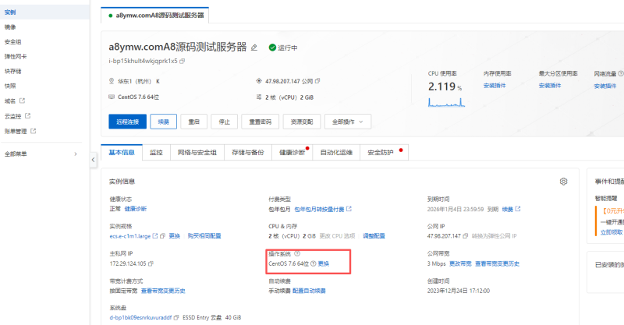The width and height of the screenshot is (624, 325).
Task: Open the 存储与备份 tab
Action: tap(248, 152)
